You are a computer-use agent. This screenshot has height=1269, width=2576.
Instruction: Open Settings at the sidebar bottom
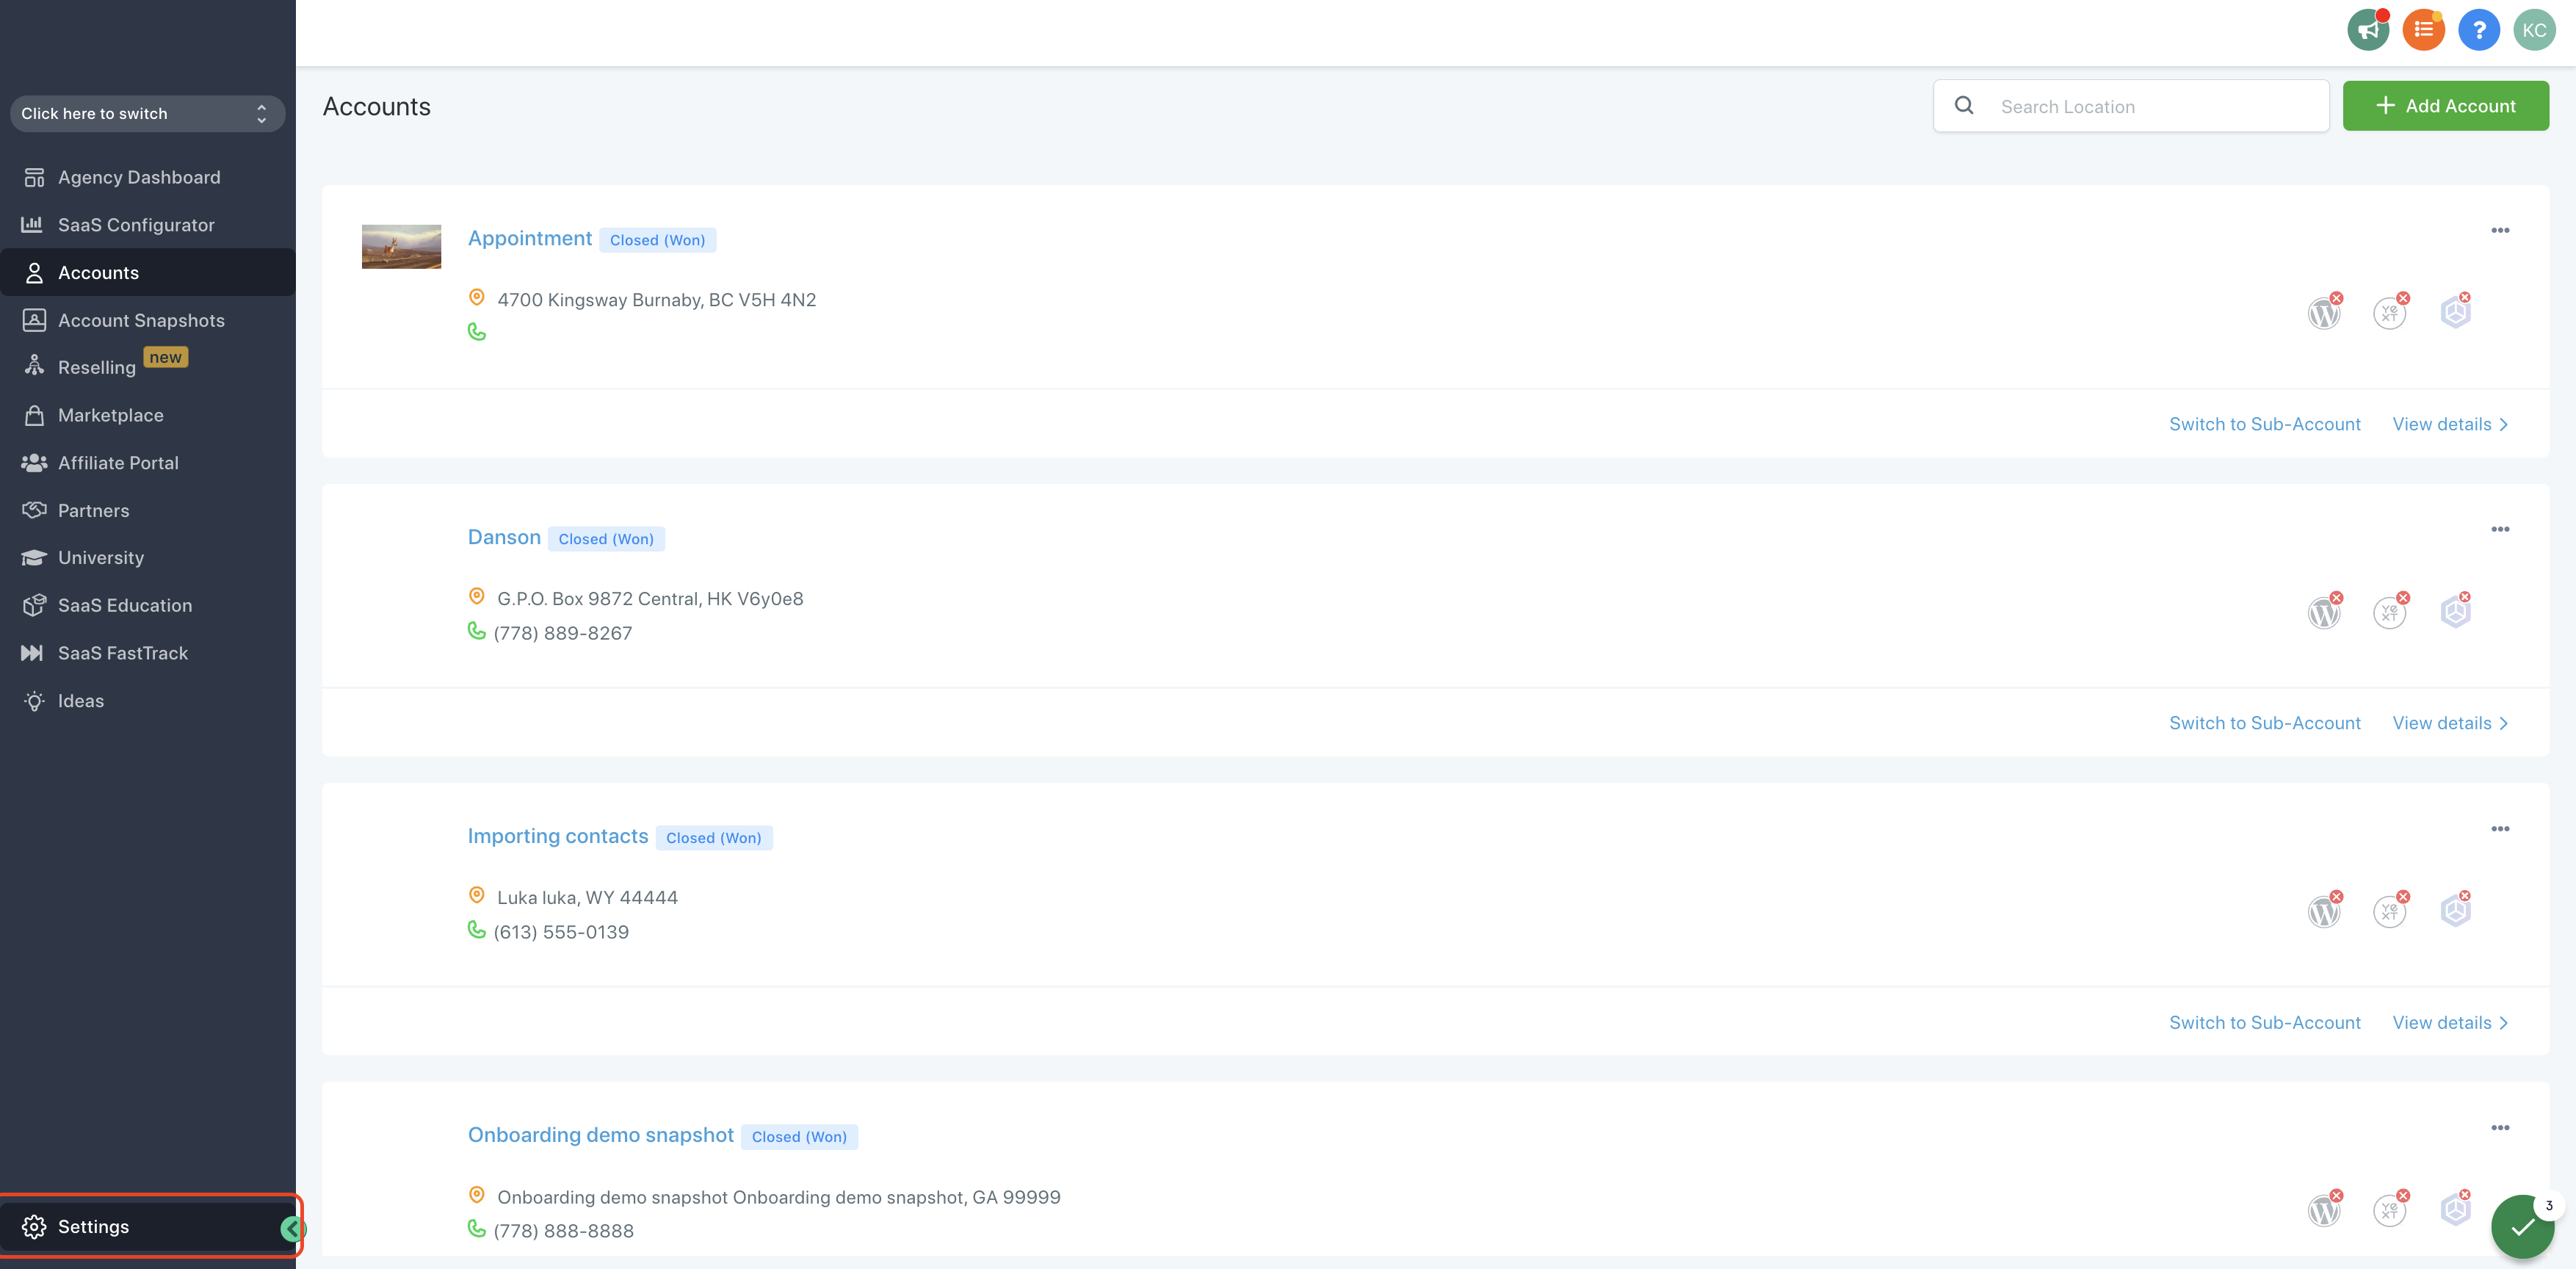[147, 1226]
